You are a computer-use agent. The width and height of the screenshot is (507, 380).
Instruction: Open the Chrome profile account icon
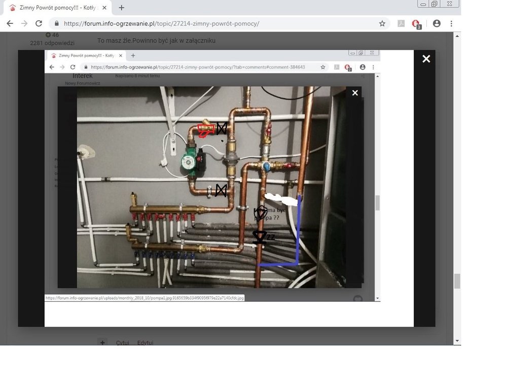[437, 23]
